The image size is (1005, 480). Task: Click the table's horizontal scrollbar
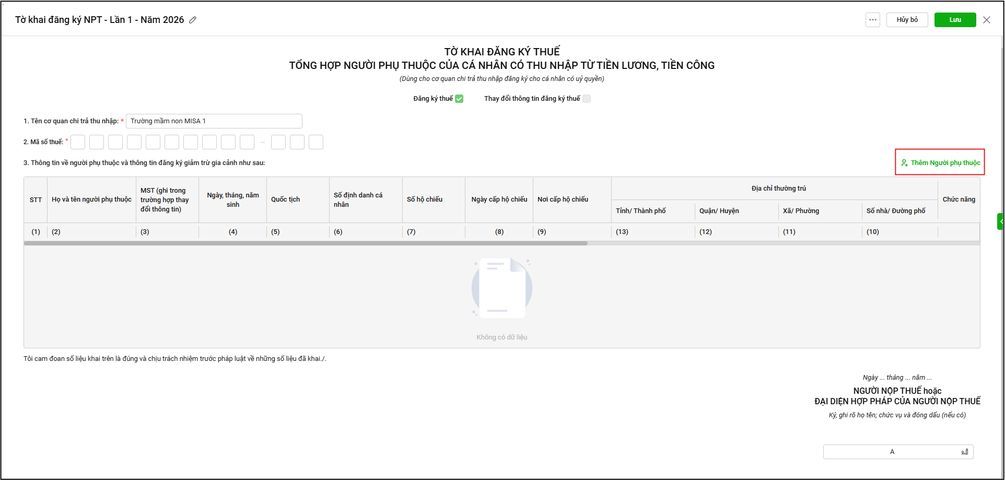click(306, 243)
